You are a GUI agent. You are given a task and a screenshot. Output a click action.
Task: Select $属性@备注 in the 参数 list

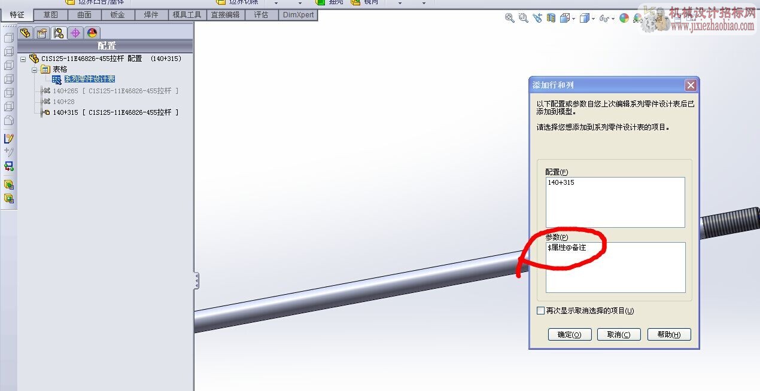(567, 248)
